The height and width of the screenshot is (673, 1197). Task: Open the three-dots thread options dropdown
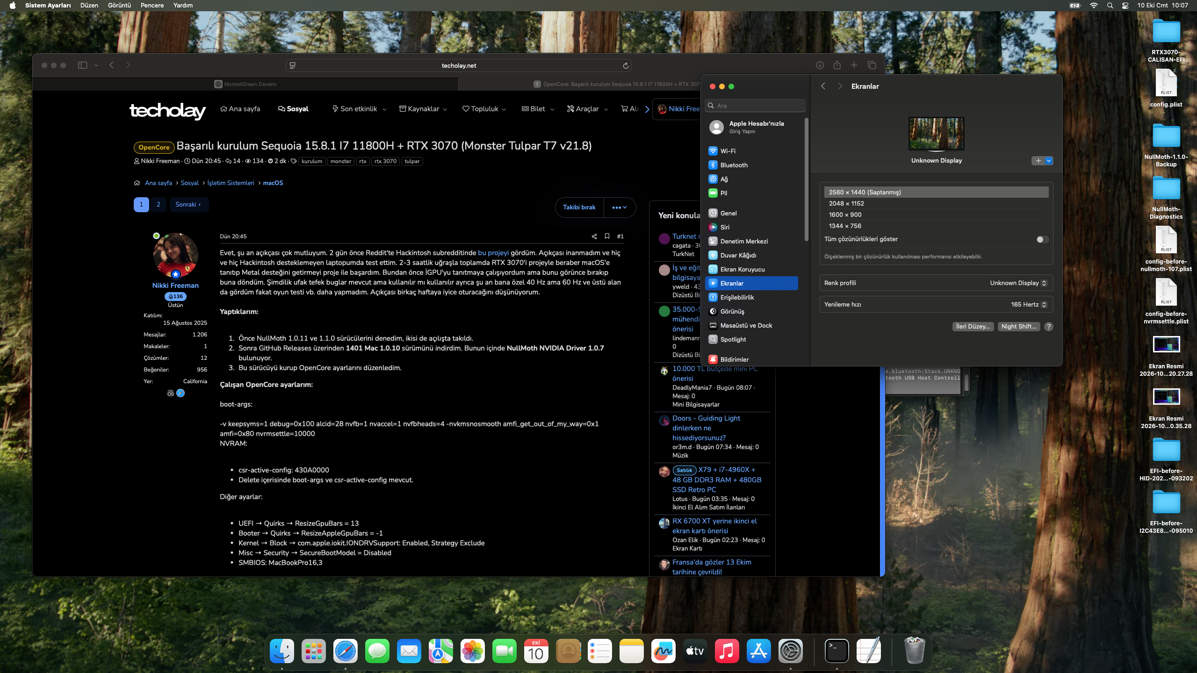619,208
